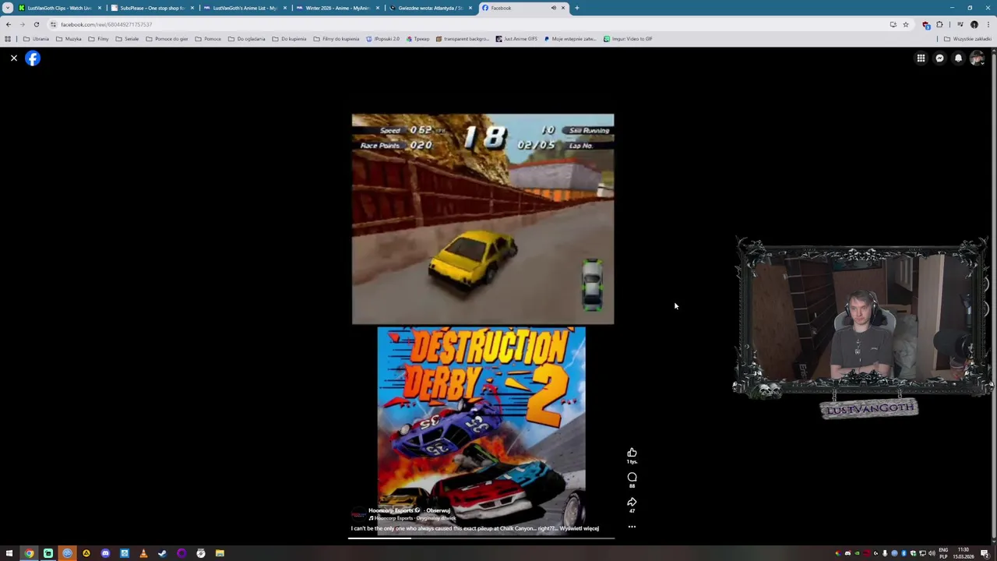This screenshot has width=997, height=561.
Task: Open the Facebook apps grid menu
Action: coord(921,58)
